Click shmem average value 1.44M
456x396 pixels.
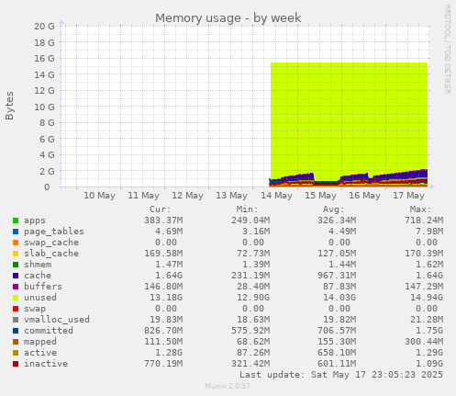click(x=342, y=265)
